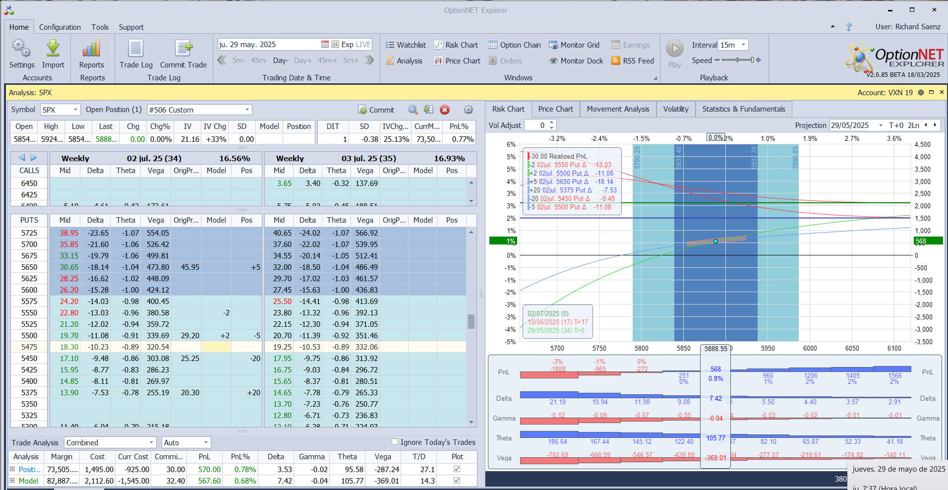Screen dimensions: 948x490
Task: Open the Projection date dropdown
Action: pyautogui.click(x=881, y=125)
